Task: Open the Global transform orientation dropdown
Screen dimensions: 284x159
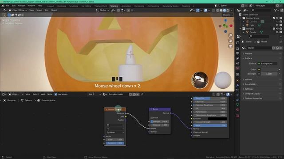Action: [103, 10]
